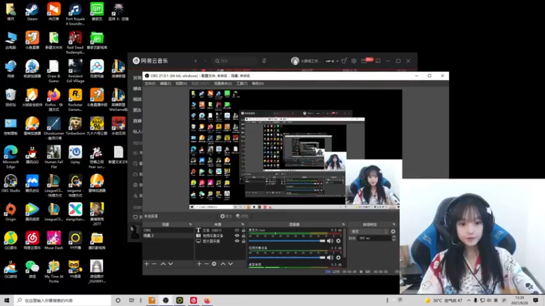
Task: Go back in NetEase Cloud Music
Action: [196, 61]
